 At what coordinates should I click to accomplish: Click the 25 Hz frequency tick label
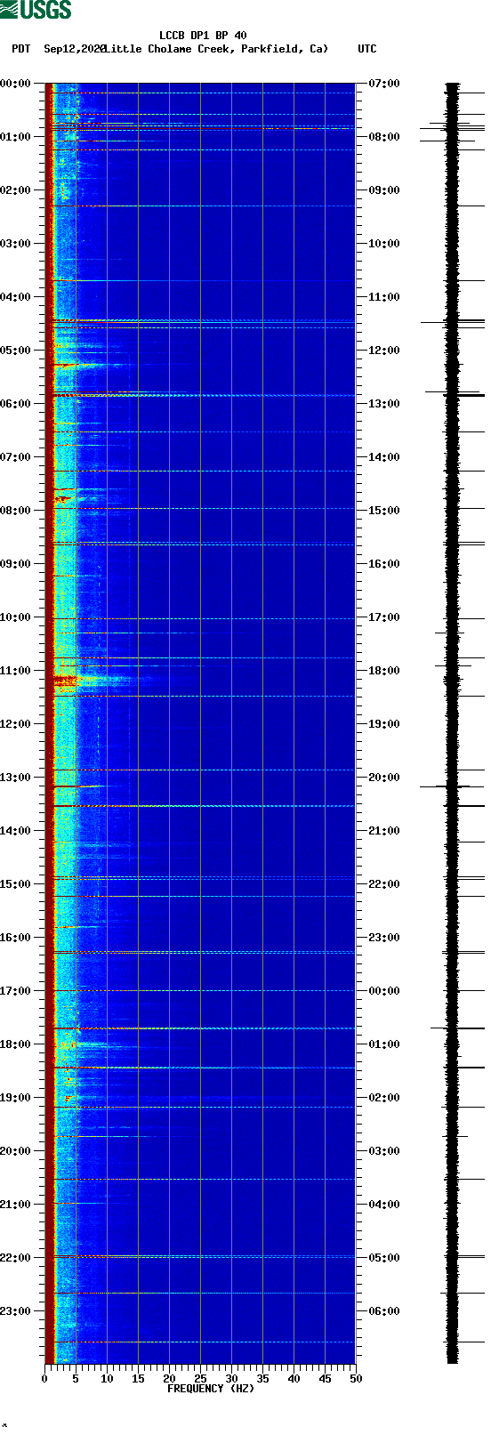200,1379
